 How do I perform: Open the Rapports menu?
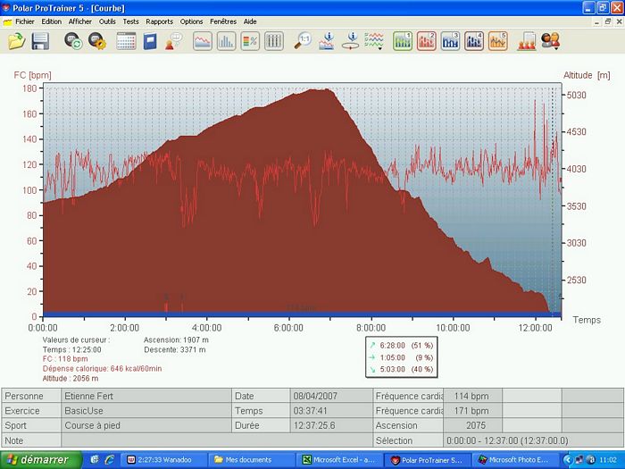point(159,21)
